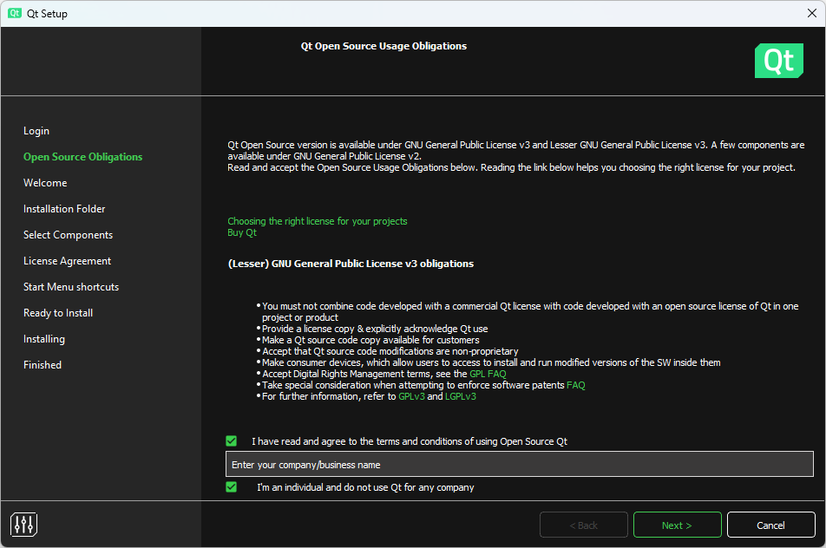Click the Cancel button
The image size is (826, 548).
click(x=770, y=525)
